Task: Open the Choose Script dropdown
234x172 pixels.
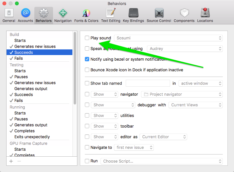Action: click(162, 161)
